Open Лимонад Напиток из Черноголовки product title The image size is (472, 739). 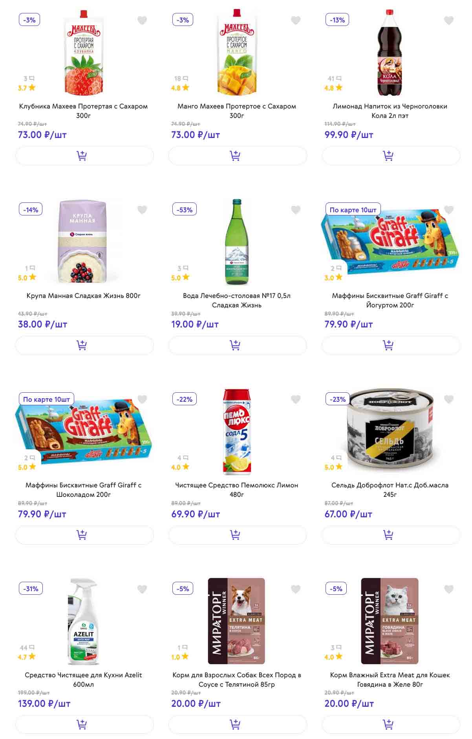(x=390, y=111)
